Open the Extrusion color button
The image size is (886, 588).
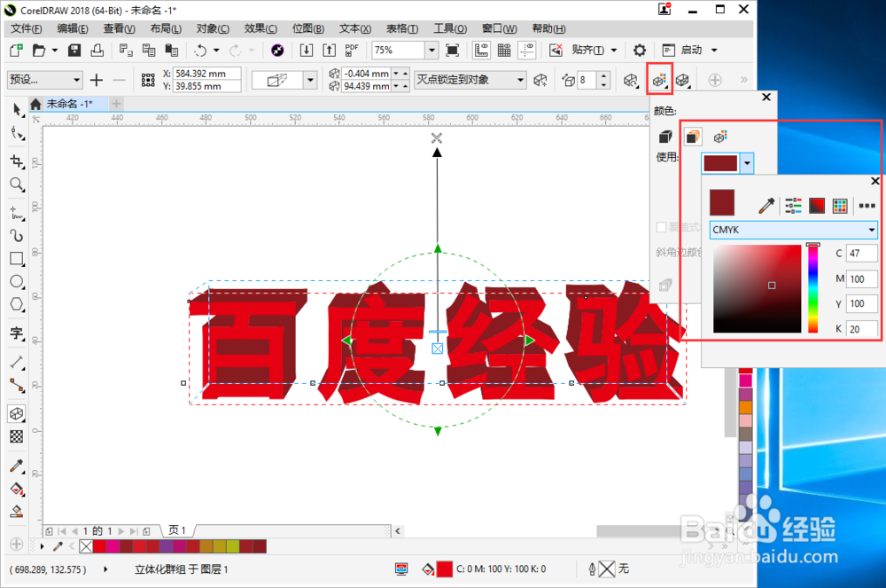[659, 81]
